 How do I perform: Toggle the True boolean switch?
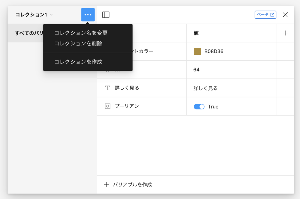click(x=199, y=107)
